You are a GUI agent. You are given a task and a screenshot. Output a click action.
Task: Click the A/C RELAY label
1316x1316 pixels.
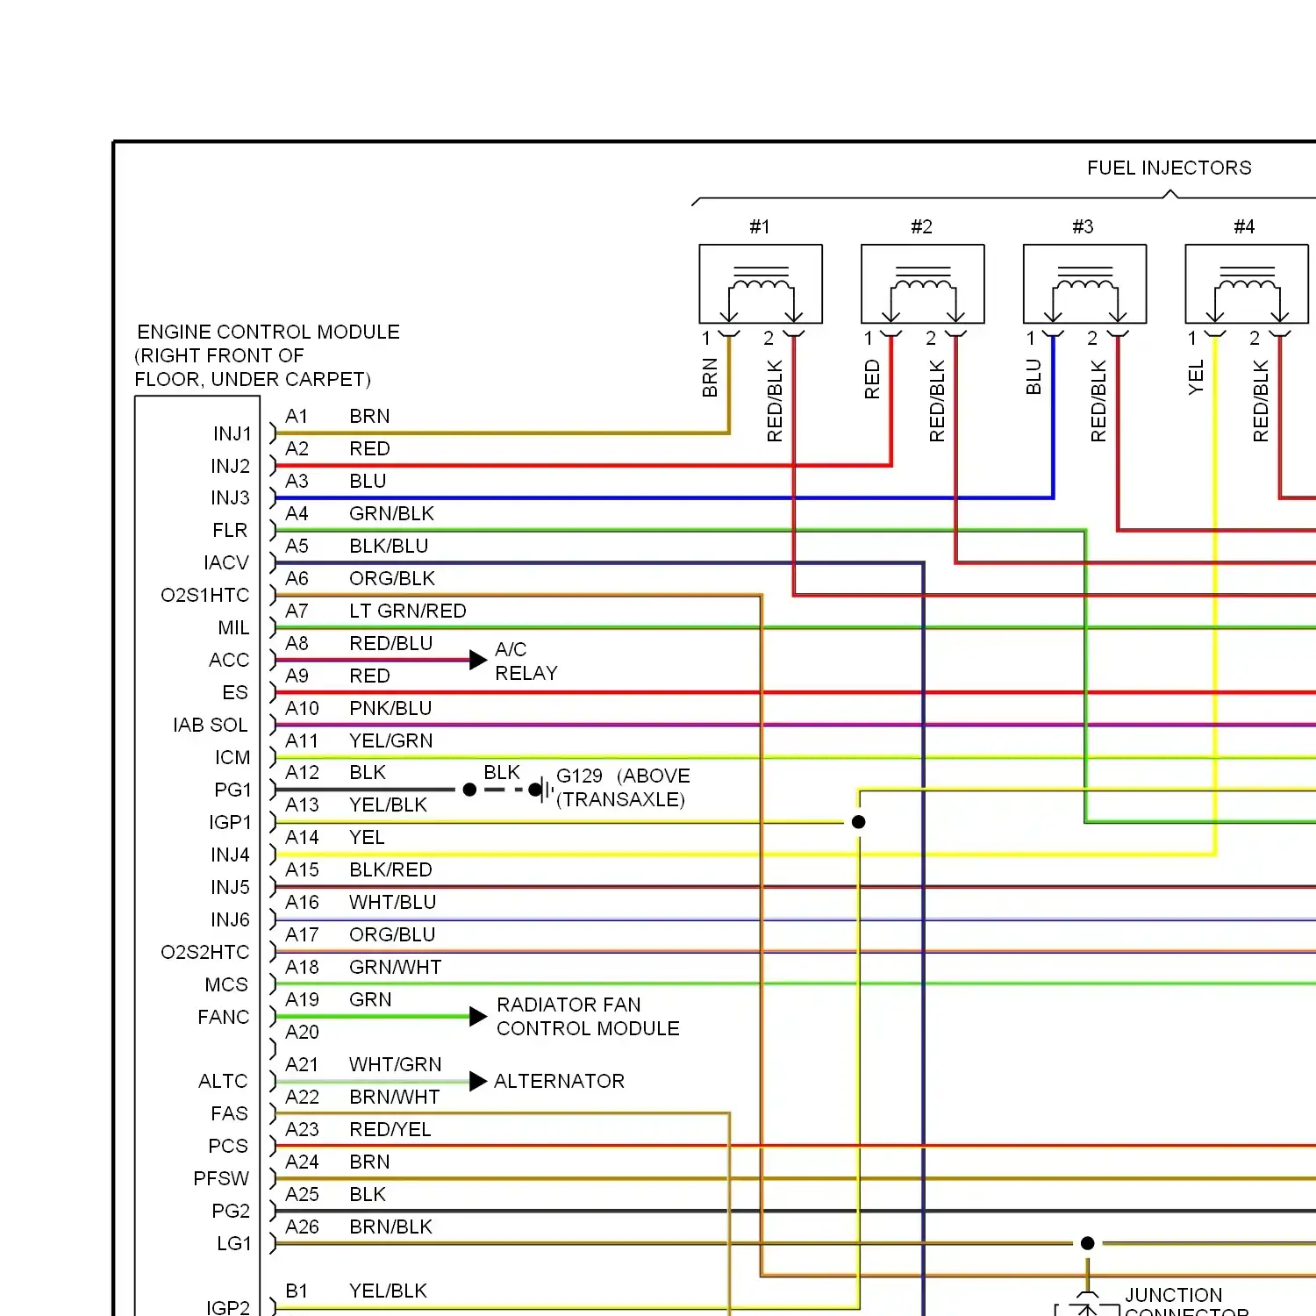click(x=526, y=662)
